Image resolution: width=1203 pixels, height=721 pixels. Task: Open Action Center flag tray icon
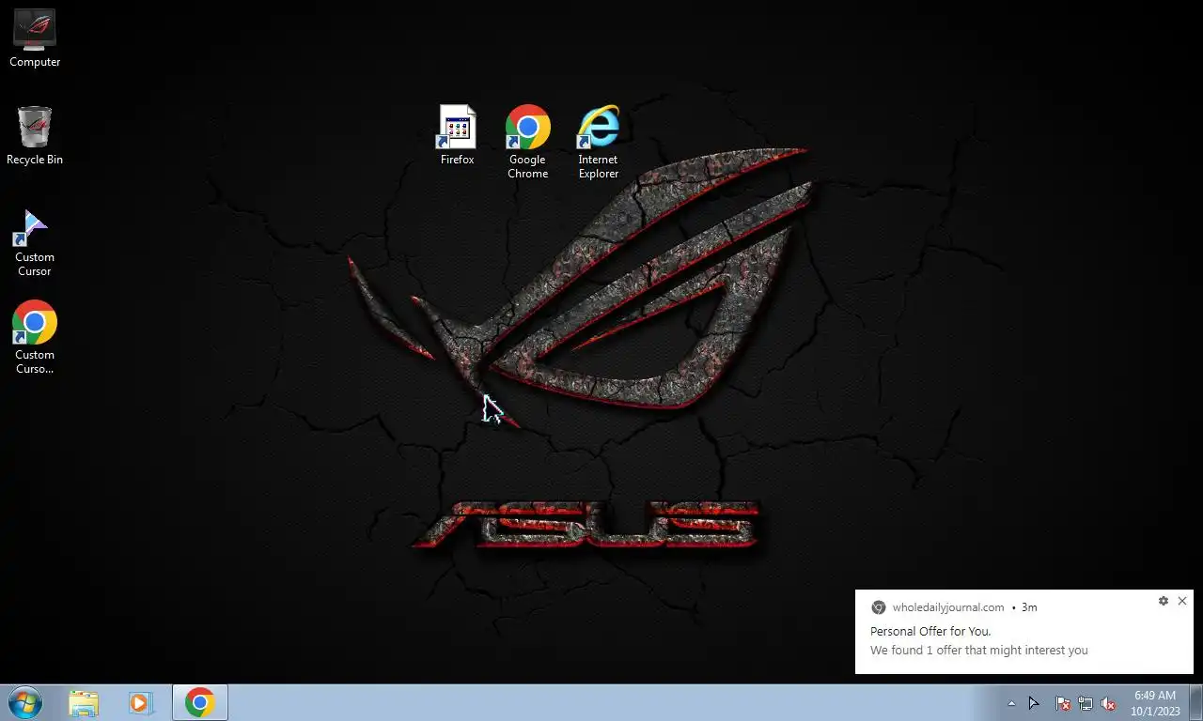click(1062, 703)
